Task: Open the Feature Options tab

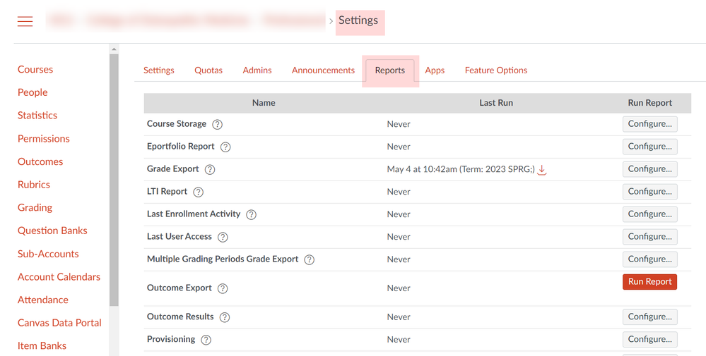Action: tap(495, 70)
